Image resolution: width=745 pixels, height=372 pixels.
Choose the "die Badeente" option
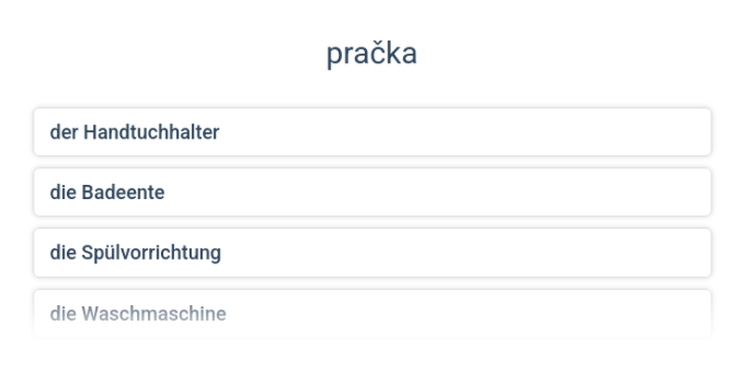click(x=372, y=193)
